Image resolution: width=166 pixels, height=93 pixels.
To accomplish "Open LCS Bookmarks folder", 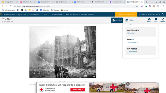I will click(8, 10).
